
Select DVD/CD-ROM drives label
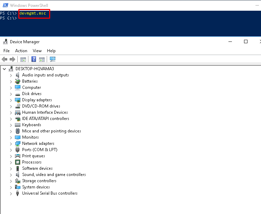(x=41, y=106)
